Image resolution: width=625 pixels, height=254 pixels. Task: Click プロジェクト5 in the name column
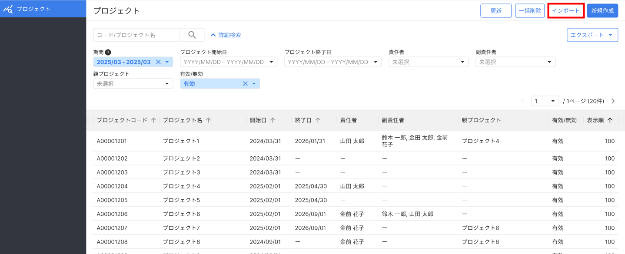click(181, 200)
